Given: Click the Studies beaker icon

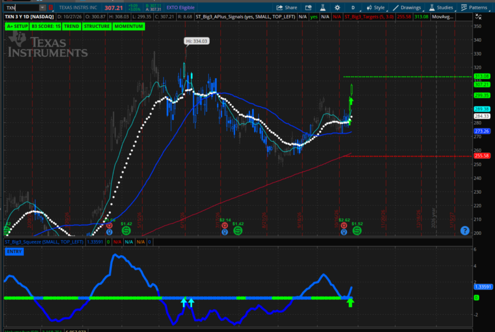Looking at the screenshot, I should (x=432, y=8).
